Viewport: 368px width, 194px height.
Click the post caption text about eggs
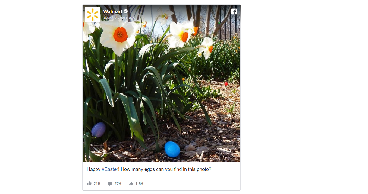click(149, 169)
